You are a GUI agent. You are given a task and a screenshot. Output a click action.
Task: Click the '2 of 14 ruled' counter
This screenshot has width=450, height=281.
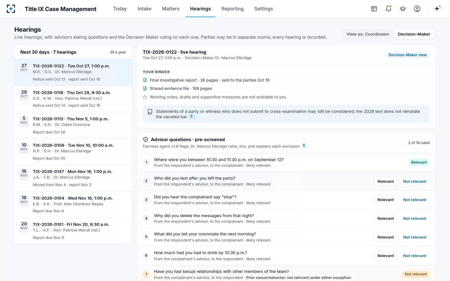pyautogui.click(x=419, y=143)
